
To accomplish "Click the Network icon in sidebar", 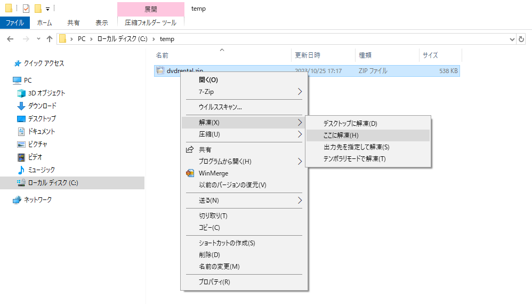I will tap(17, 200).
